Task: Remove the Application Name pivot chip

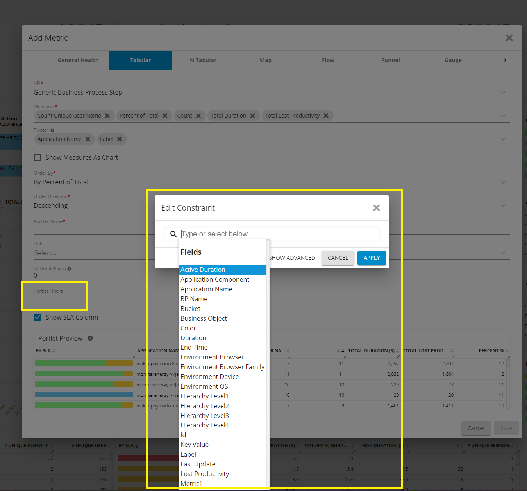Action: (x=88, y=139)
